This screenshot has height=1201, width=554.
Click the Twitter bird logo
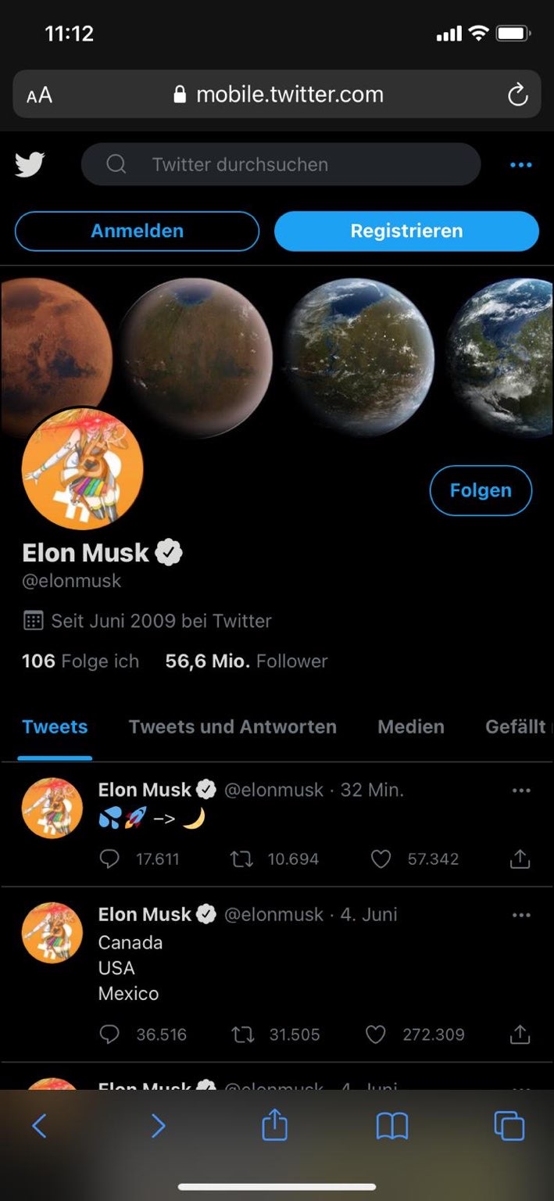pyautogui.click(x=30, y=164)
